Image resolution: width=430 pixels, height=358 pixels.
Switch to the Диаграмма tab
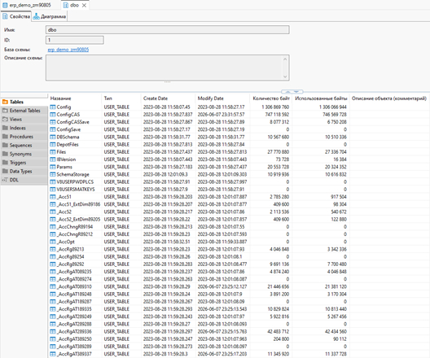pos(50,17)
